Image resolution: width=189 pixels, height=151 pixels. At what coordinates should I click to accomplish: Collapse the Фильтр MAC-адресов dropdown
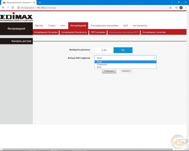(x=125, y=58)
